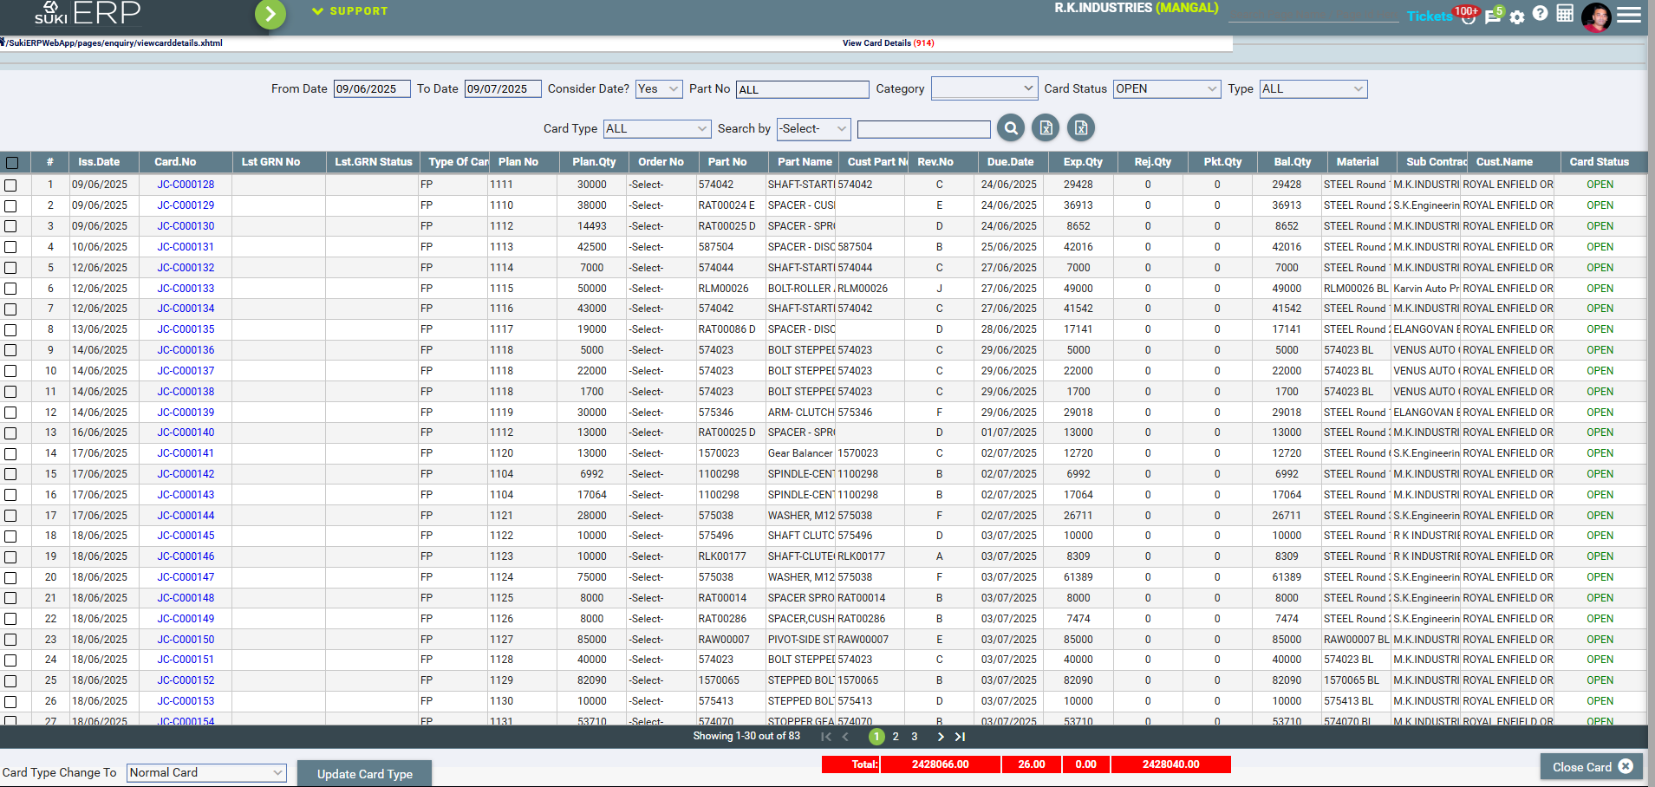
Task: Jump to last page in paginator
Action: [x=960, y=737]
